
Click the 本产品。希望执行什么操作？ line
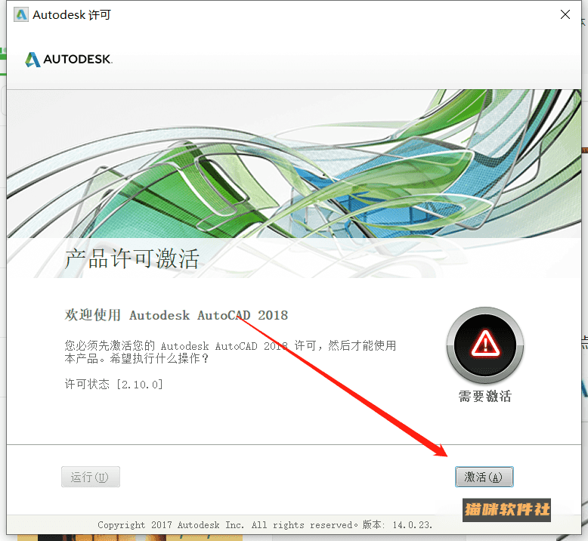[137, 358]
